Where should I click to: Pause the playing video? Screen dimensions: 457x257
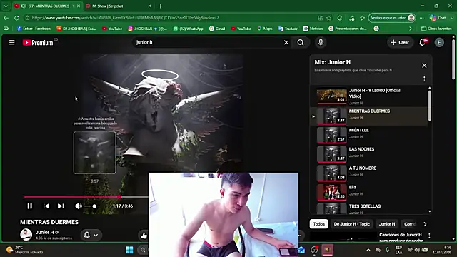(x=30, y=206)
